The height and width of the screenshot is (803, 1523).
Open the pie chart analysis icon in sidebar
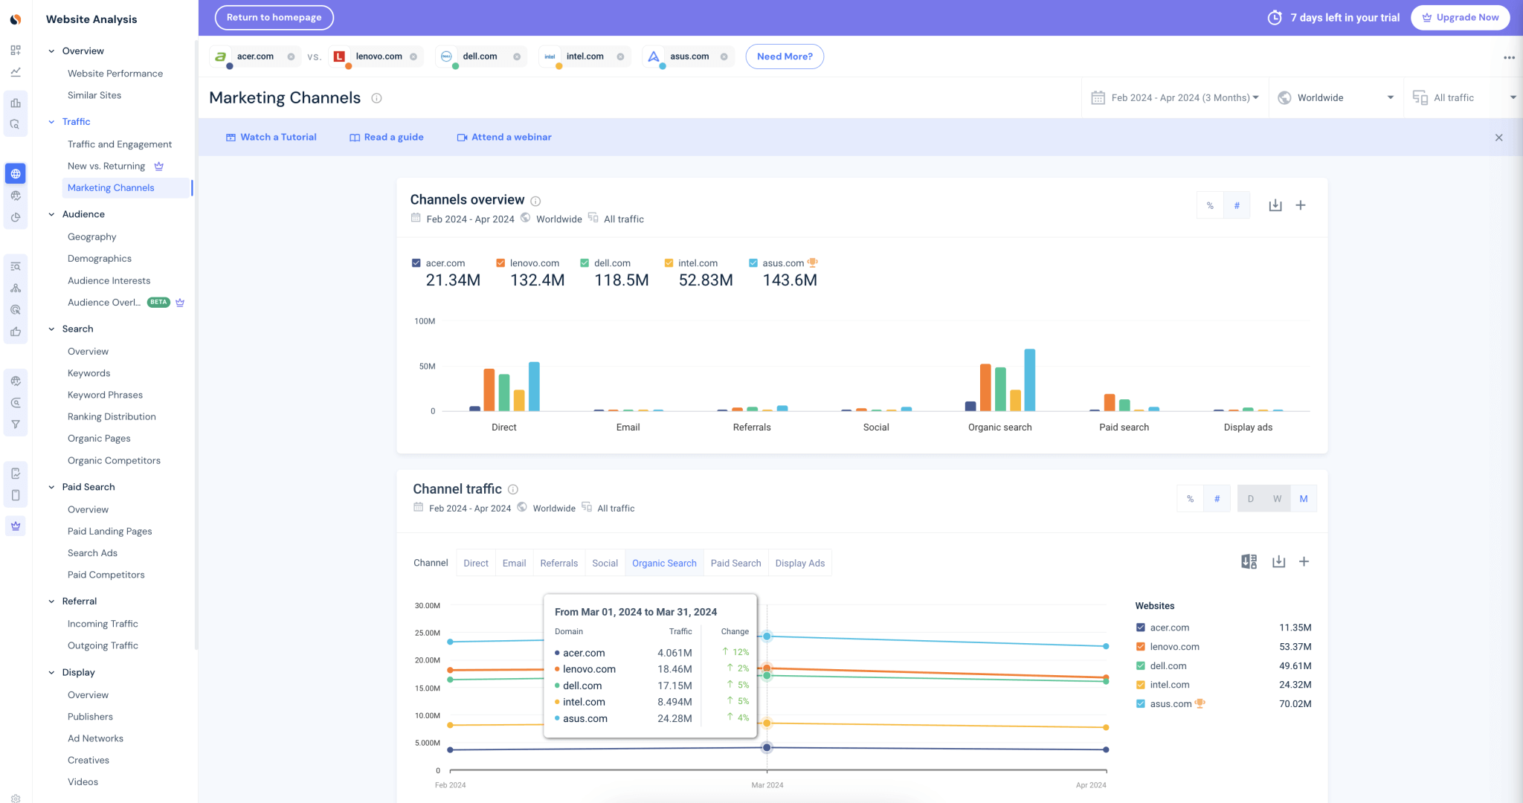[16, 218]
